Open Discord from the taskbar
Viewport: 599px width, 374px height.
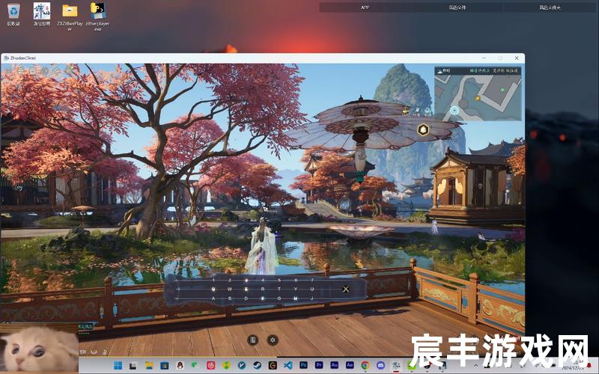[380, 366]
